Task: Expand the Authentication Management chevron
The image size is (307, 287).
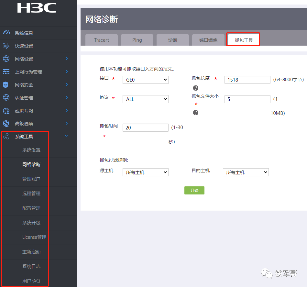Action: coord(67,97)
